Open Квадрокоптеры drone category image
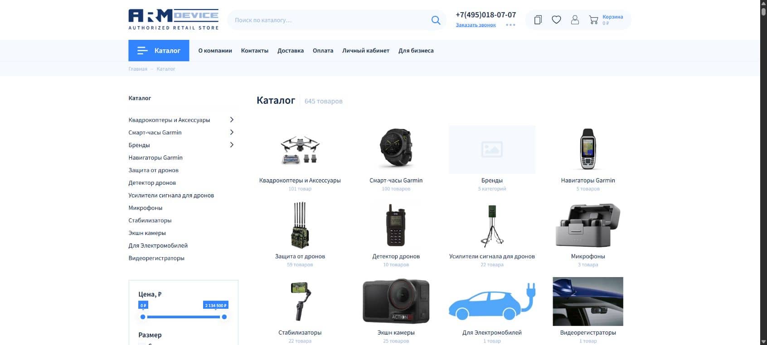Screen dimensions: 767x345 pyautogui.click(x=300, y=149)
